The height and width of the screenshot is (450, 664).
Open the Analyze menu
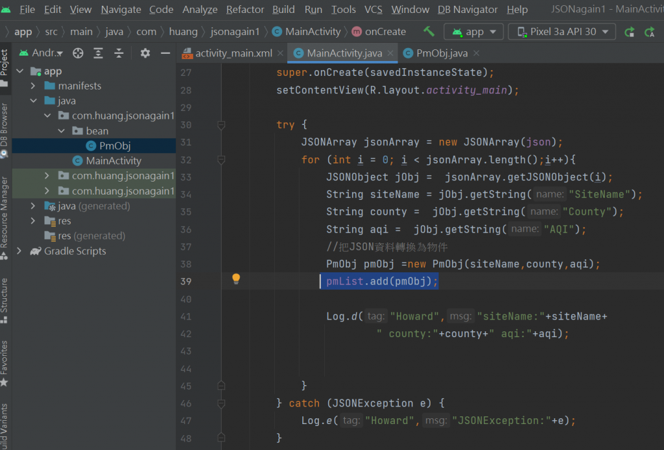[x=200, y=9]
